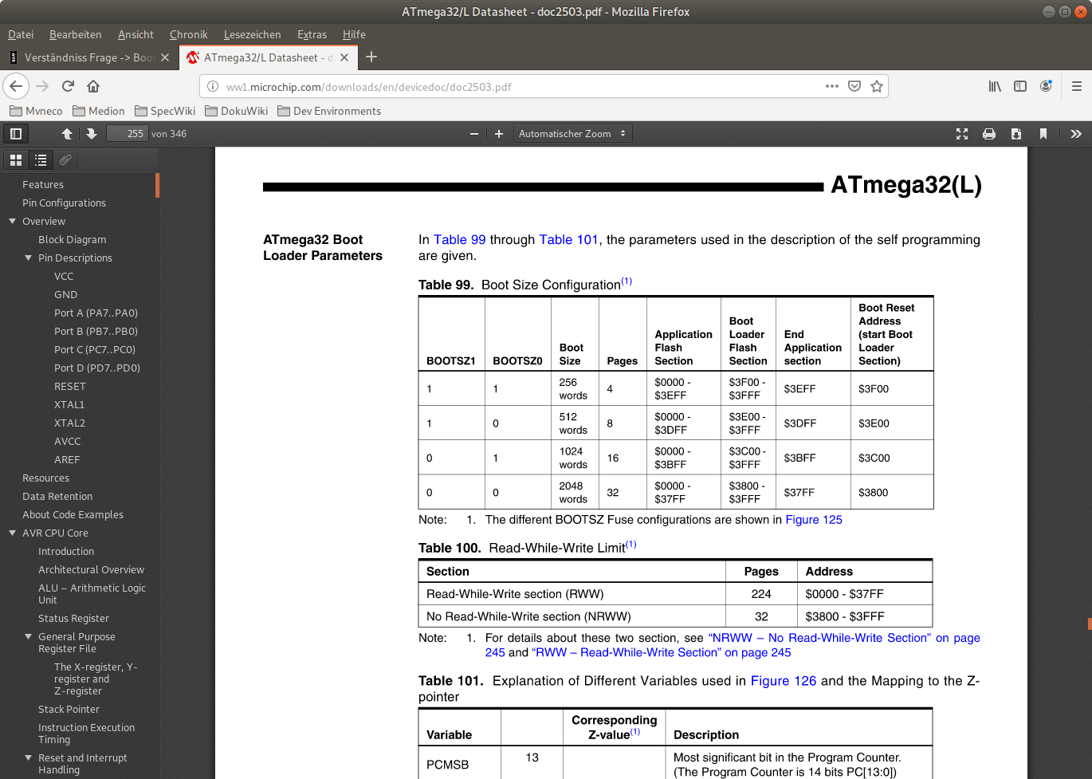
Task: Collapse the Pin Descriptions outline node
Action: 28,258
